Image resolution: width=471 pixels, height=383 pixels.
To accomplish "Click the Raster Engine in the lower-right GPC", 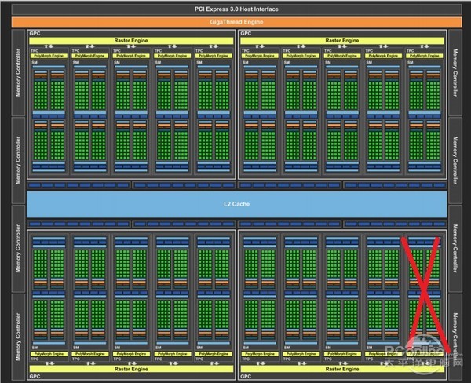I will 341,367.
